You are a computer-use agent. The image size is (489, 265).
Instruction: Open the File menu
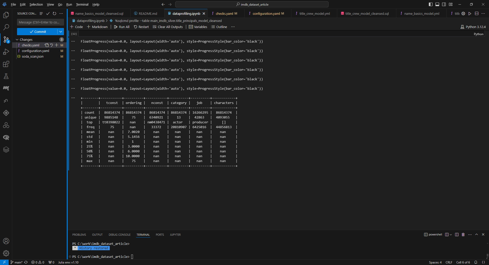[13, 4]
